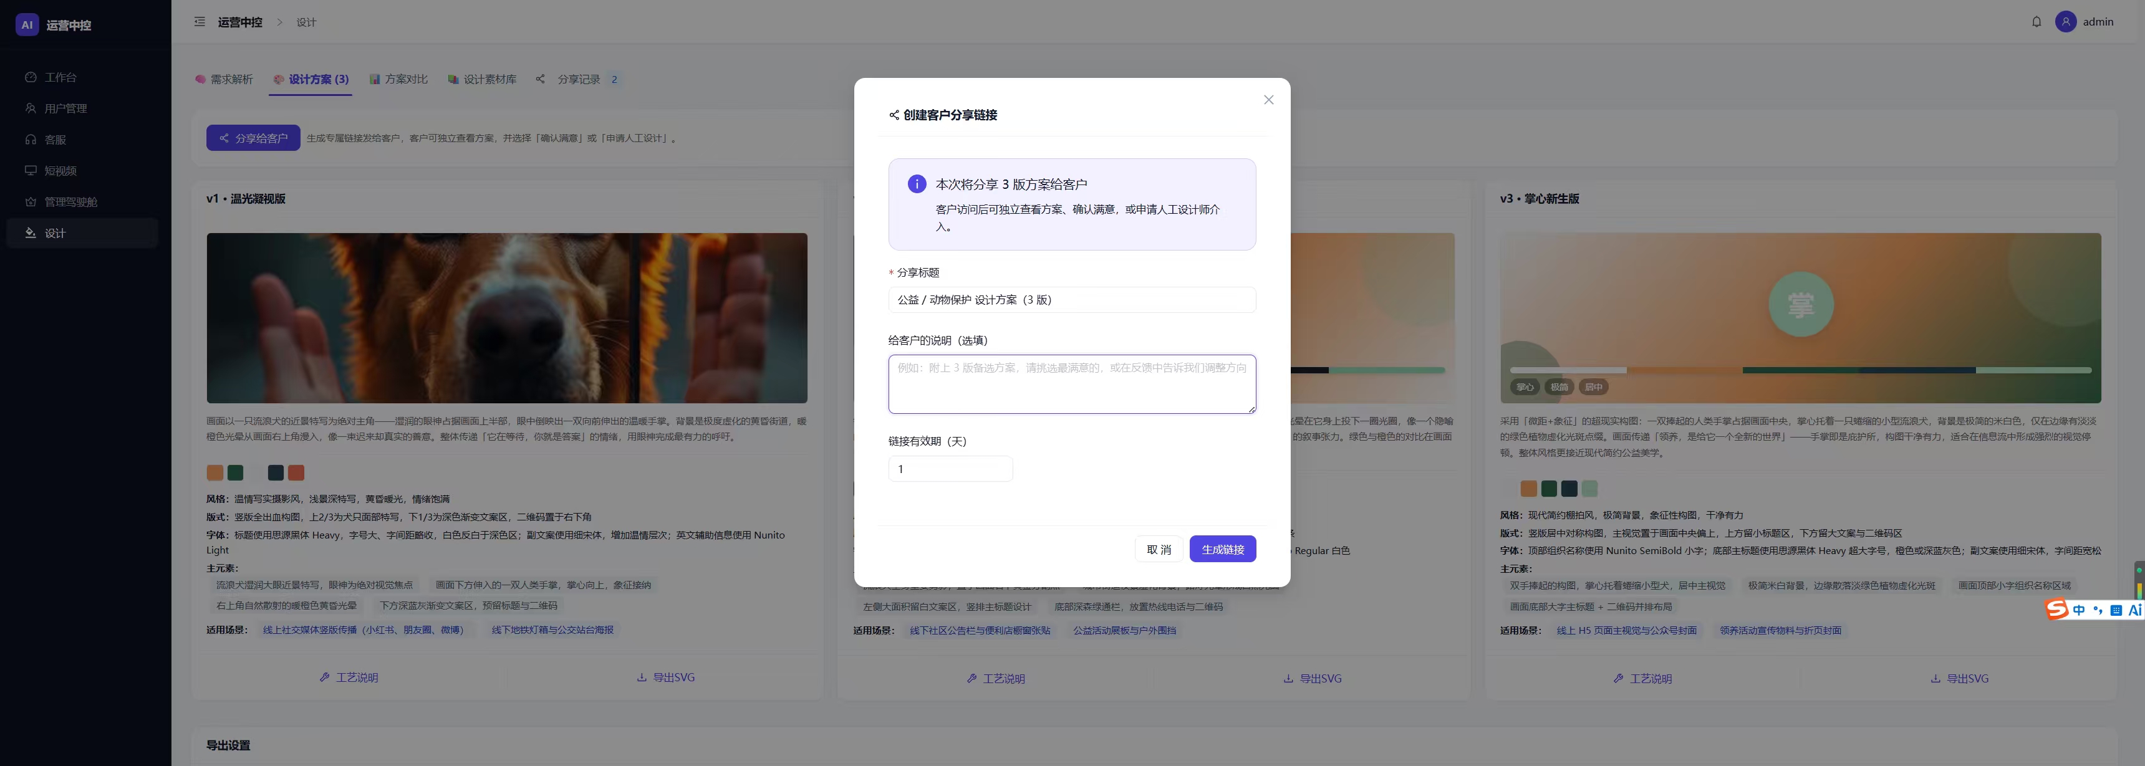Click the info icon in blue notice
Screen dimensions: 2145x766
coord(916,184)
